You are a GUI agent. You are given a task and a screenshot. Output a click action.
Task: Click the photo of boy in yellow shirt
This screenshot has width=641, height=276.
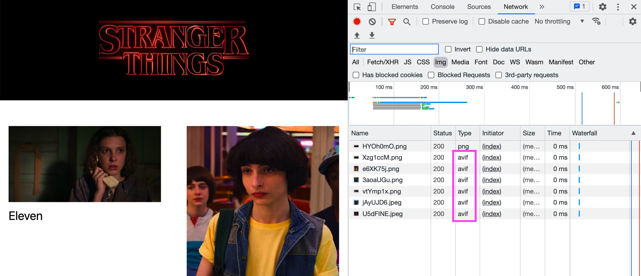click(x=263, y=201)
